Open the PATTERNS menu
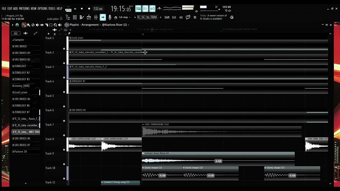 24,8
